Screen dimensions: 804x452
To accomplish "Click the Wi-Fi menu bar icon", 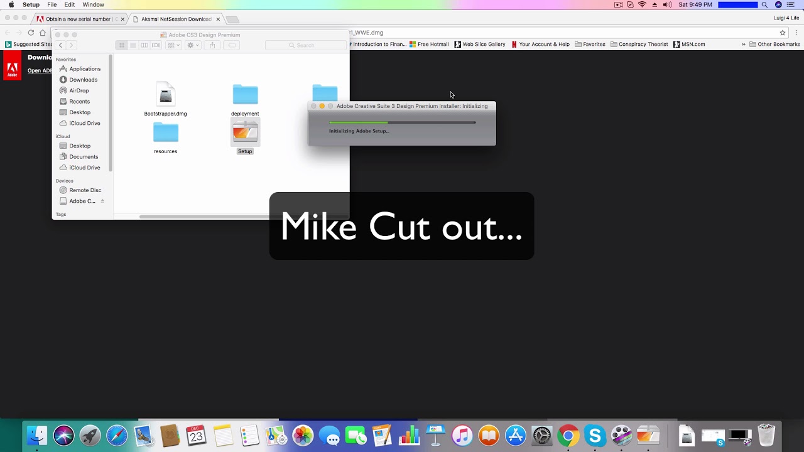I will coord(642,4).
